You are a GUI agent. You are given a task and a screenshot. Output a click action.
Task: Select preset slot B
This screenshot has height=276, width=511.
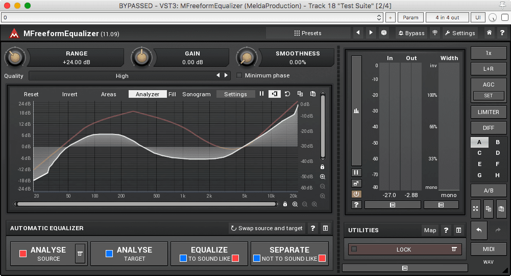click(497, 143)
